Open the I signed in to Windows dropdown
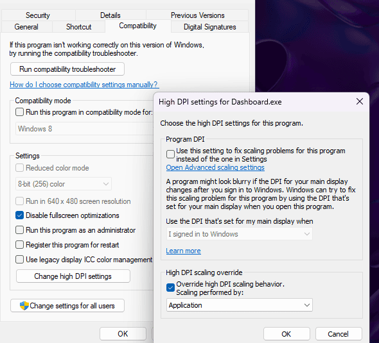This screenshot has width=379, height=343. [240, 234]
